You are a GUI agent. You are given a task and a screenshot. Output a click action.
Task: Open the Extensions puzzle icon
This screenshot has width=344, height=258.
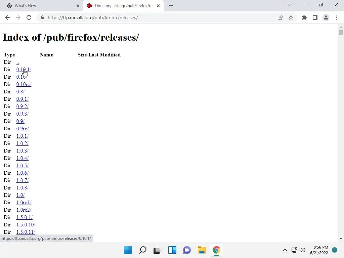pyautogui.click(x=304, y=17)
